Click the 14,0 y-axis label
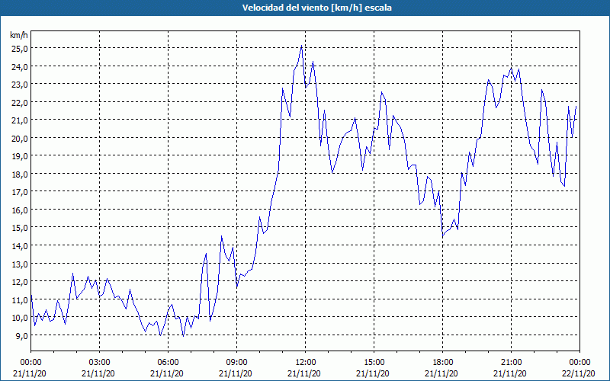The height and width of the screenshot is (381, 610). pyautogui.click(x=19, y=246)
